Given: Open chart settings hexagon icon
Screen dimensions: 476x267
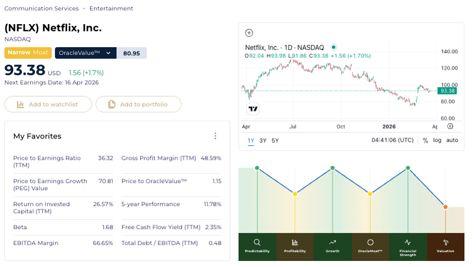Looking at the screenshot, I should click(x=450, y=126).
